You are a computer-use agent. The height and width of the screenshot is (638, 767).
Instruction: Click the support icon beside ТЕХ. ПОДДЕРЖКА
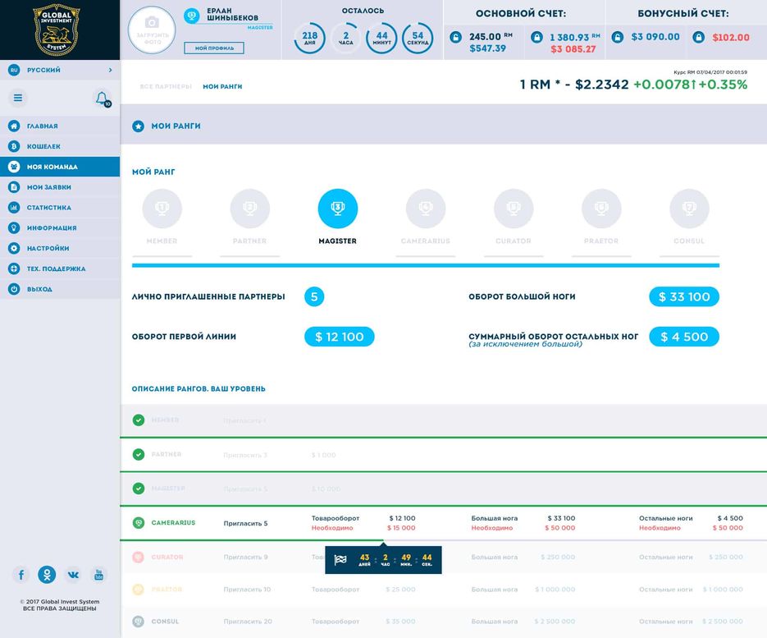14,269
